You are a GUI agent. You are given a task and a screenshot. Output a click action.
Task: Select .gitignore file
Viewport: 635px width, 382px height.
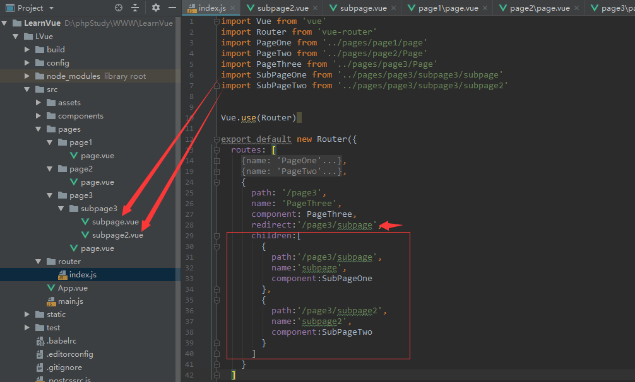[x=64, y=368]
